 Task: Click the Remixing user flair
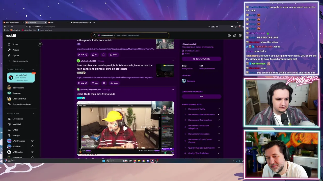(x=191, y=81)
